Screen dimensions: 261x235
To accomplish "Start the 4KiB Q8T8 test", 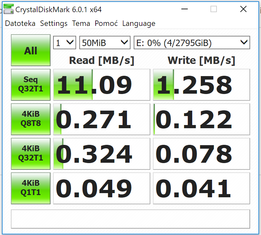I will tap(31, 119).
